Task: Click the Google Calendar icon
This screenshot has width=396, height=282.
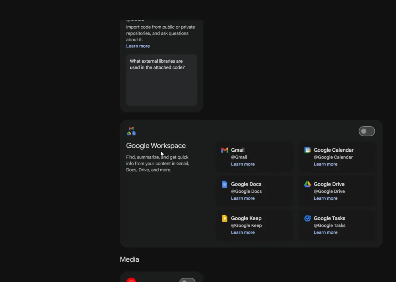Action: pyautogui.click(x=307, y=150)
